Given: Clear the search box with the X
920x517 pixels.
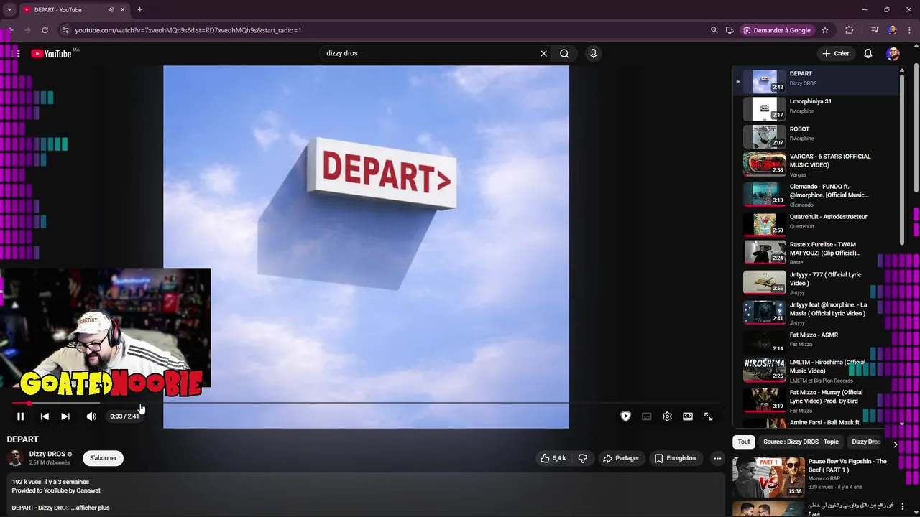Looking at the screenshot, I should 543,53.
